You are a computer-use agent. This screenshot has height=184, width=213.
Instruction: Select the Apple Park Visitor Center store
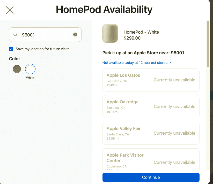(151, 160)
